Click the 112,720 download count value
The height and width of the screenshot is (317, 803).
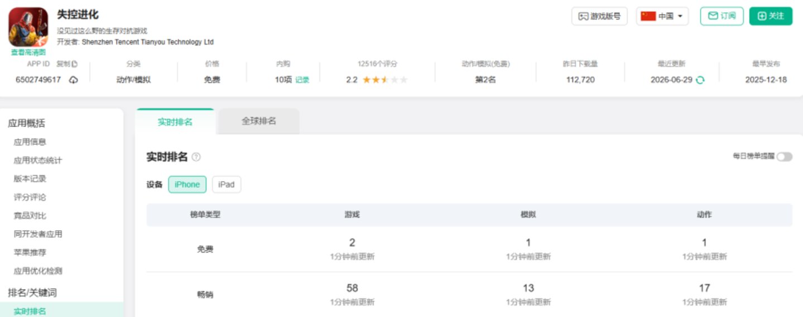(580, 80)
